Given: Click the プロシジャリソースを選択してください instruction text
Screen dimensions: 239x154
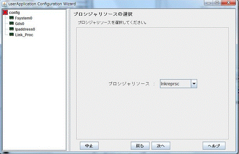Looking at the screenshot, I should 112,23.
